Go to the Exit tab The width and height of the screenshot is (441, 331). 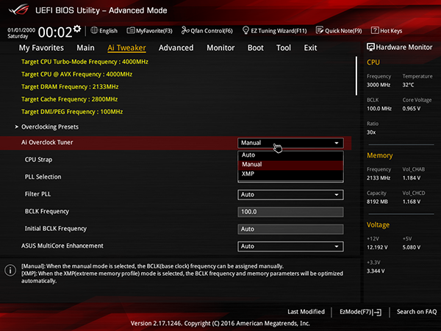point(310,48)
